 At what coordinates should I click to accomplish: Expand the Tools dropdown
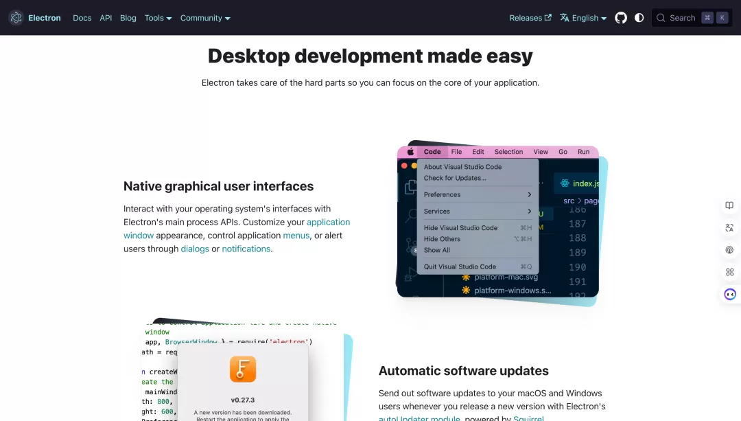point(158,18)
